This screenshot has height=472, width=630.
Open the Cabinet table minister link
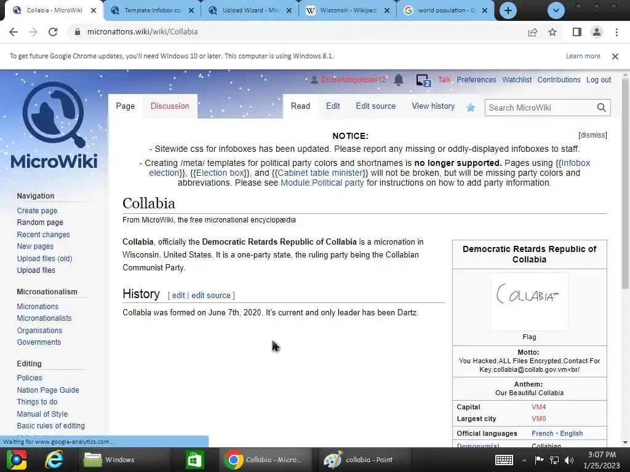click(320, 173)
